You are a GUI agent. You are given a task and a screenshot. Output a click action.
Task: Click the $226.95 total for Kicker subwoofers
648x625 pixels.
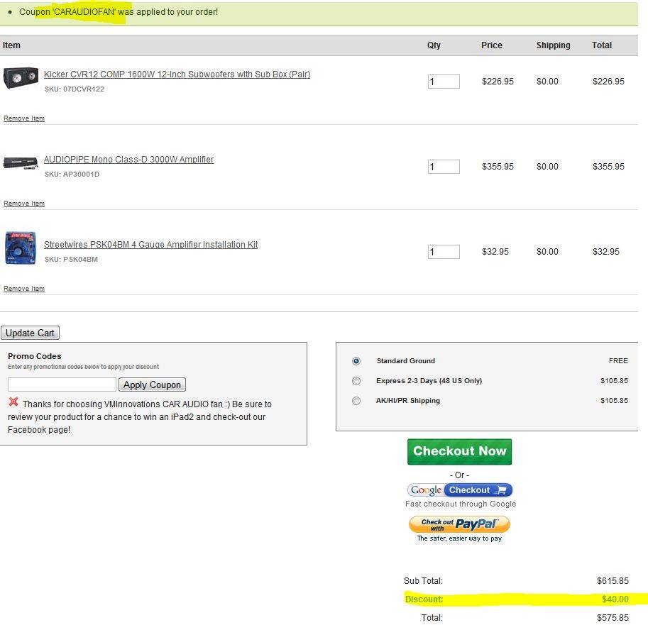608,82
